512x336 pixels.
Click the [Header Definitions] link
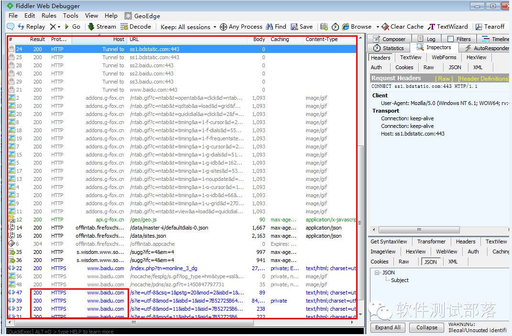tap(483, 79)
